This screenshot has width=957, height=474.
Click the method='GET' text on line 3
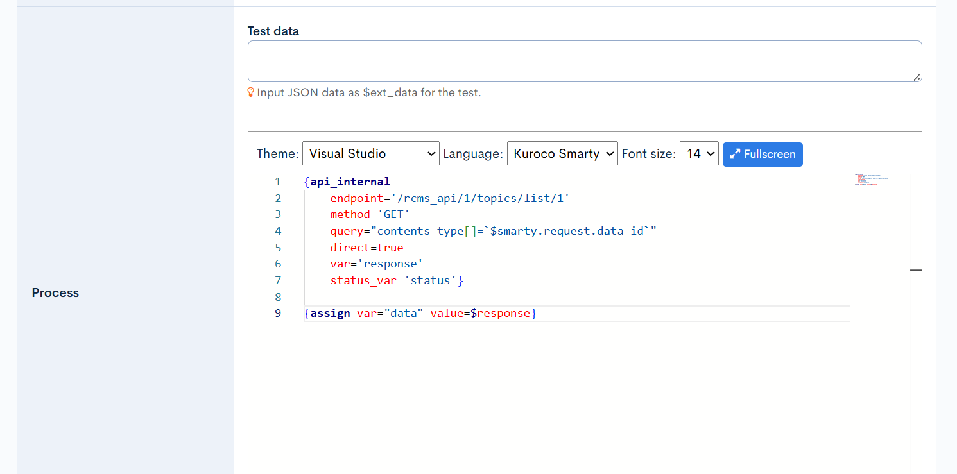coord(369,214)
